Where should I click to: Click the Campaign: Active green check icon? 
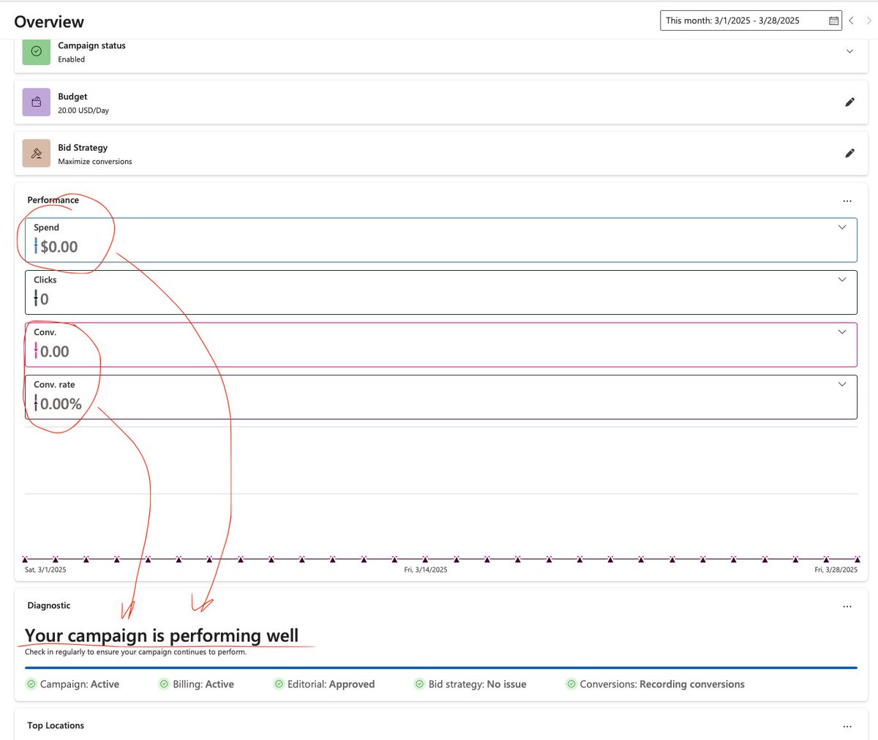31,684
